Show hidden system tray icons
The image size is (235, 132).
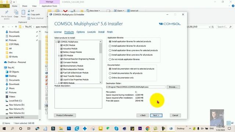pos(190,128)
